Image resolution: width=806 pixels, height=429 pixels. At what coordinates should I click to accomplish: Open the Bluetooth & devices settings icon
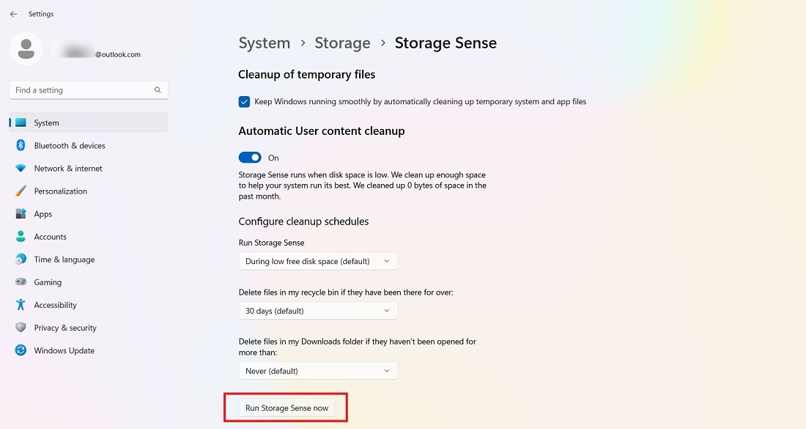21,145
